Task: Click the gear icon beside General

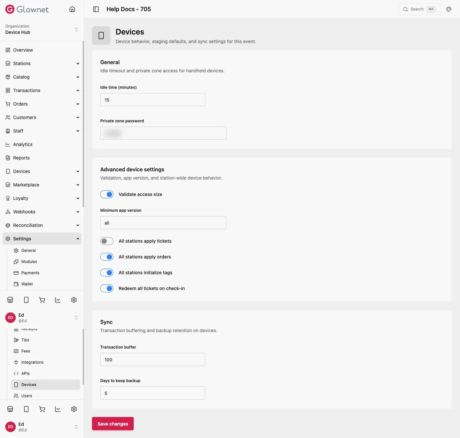Action: [16, 251]
